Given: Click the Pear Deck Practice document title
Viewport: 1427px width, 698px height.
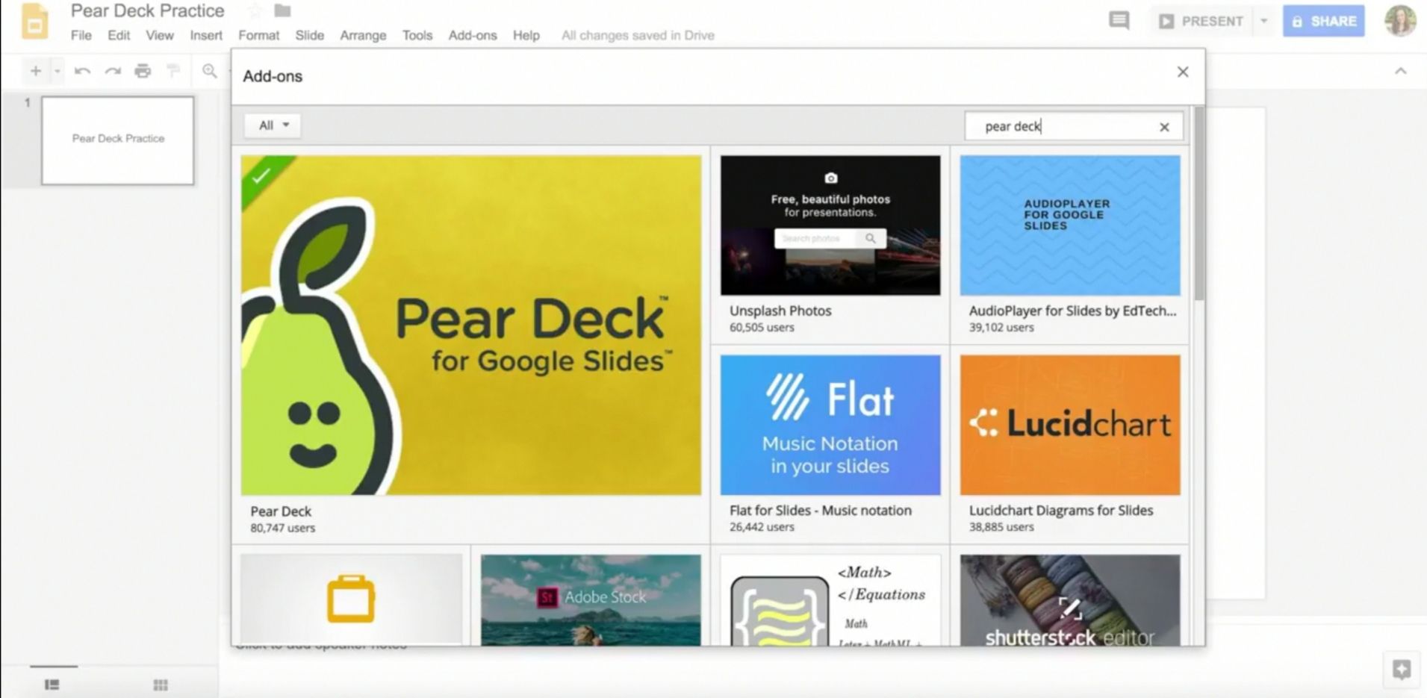Looking at the screenshot, I should (x=148, y=10).
